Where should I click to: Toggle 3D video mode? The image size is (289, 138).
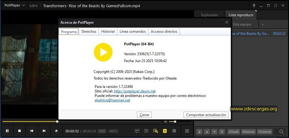pos(146,131)
